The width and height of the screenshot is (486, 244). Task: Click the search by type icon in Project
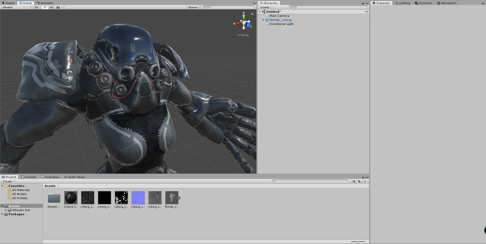pos(353,181)
